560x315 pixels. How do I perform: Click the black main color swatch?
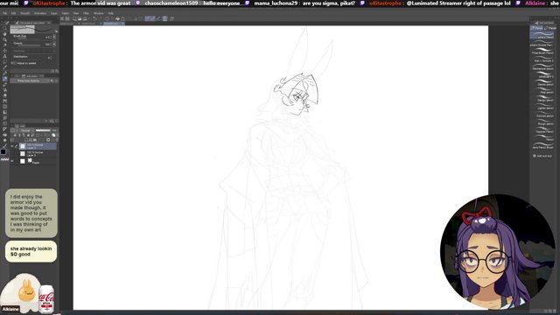(x=3, y=151)
